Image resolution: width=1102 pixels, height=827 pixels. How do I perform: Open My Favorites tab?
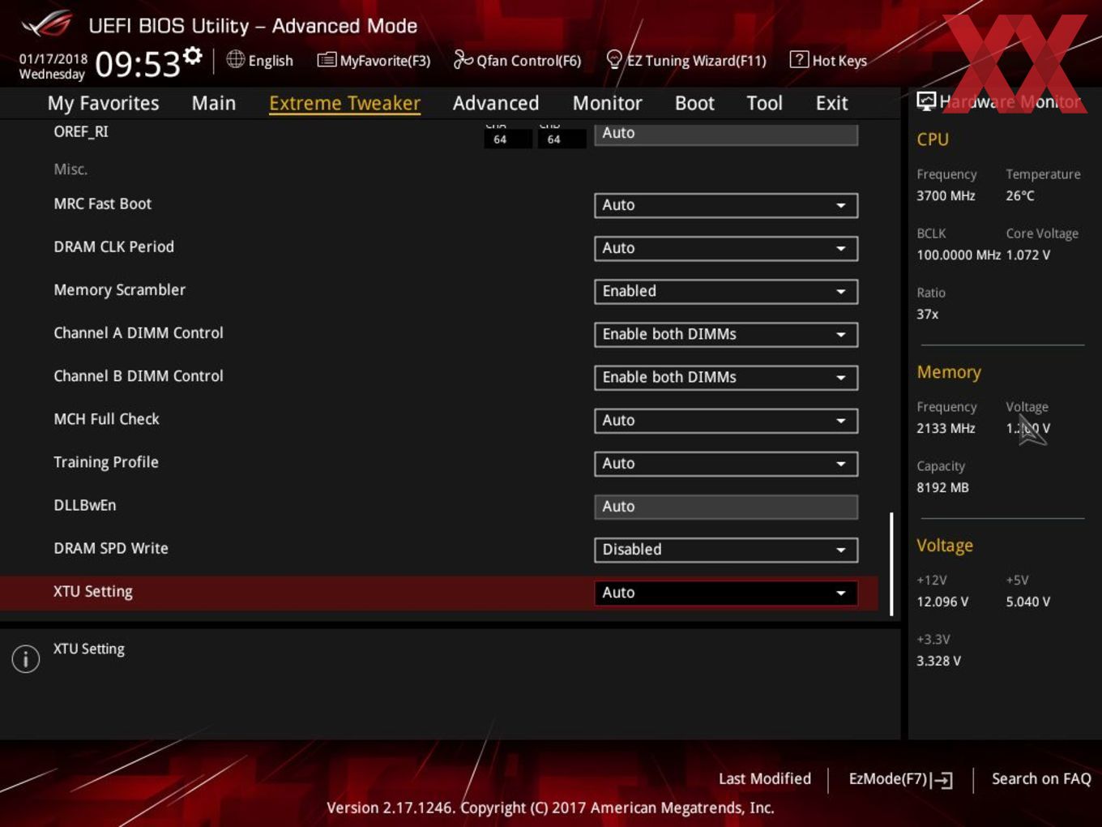pyautogui.click(x=103, y=103)
